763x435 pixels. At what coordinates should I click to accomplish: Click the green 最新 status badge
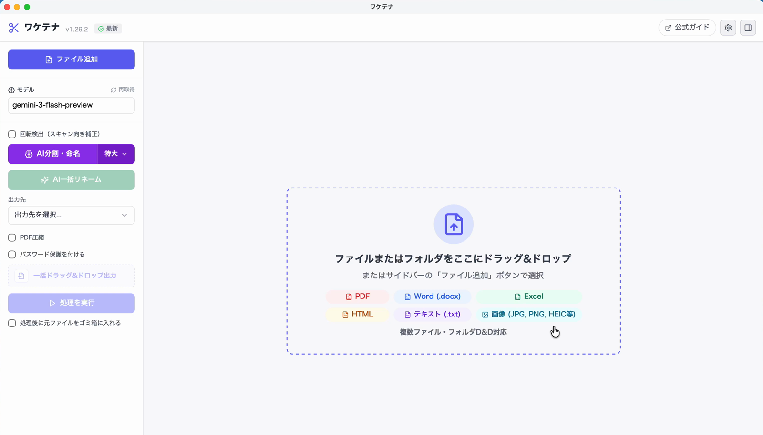[x=108, y=29]
